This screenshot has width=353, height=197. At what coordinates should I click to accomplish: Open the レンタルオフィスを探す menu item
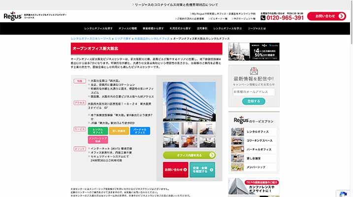98,29
